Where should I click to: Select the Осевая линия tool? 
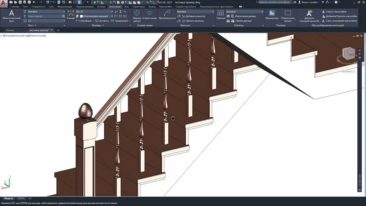[149, 15]
